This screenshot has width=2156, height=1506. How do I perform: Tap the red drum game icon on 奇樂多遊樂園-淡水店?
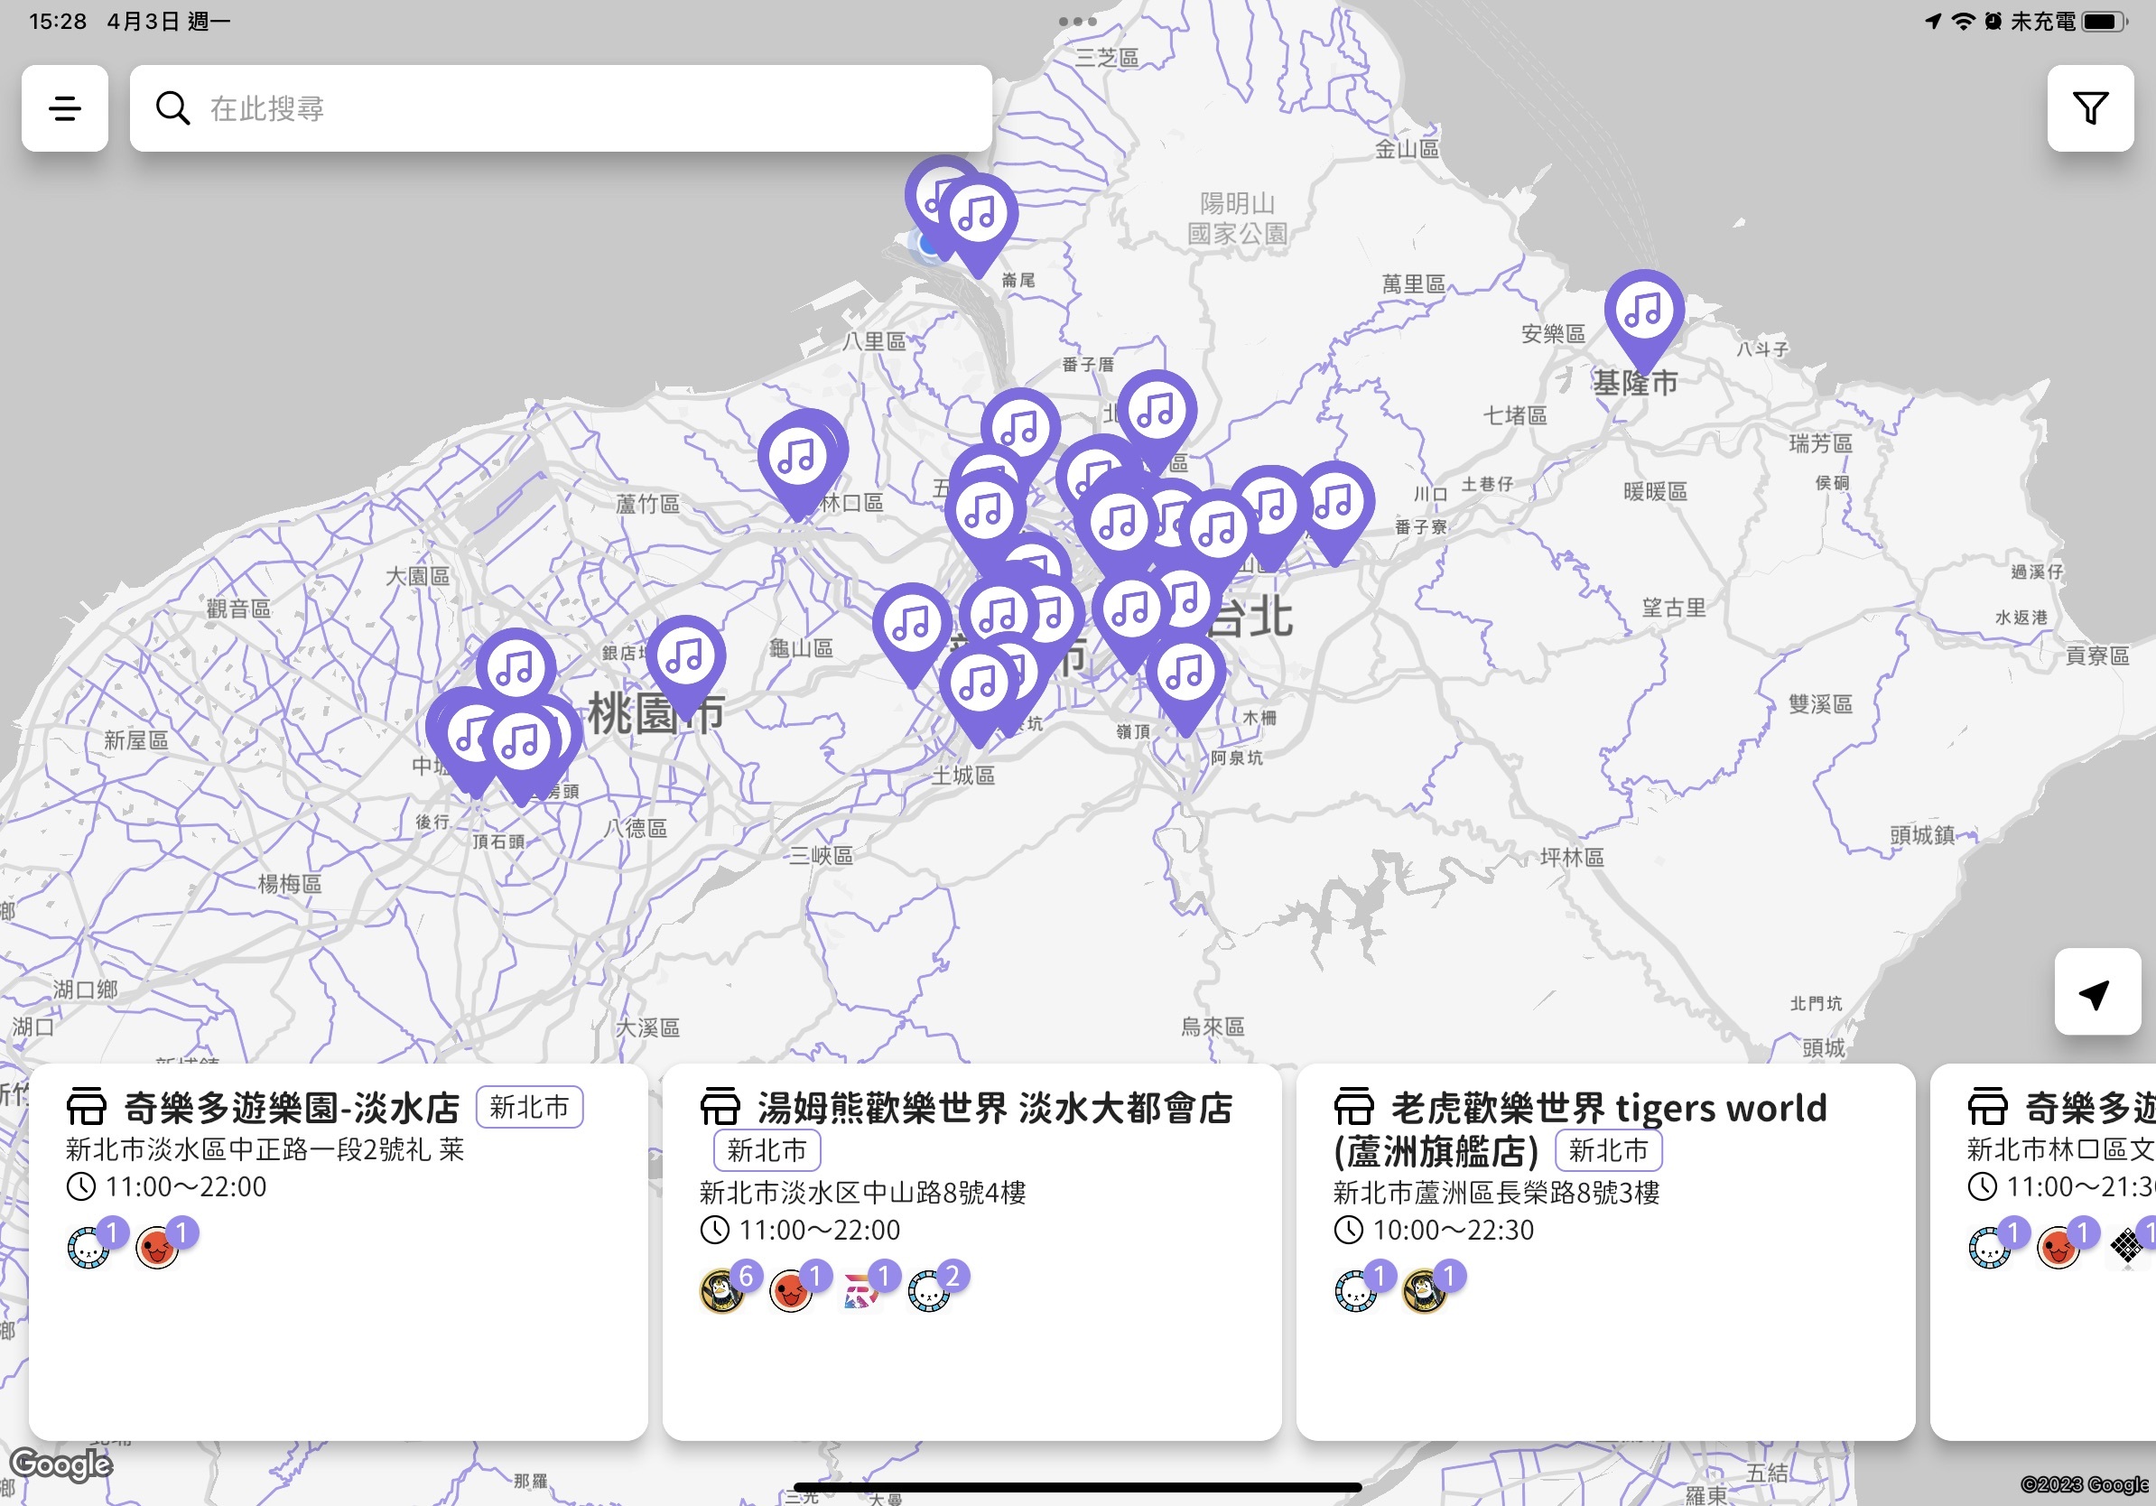coord(158,1248)
